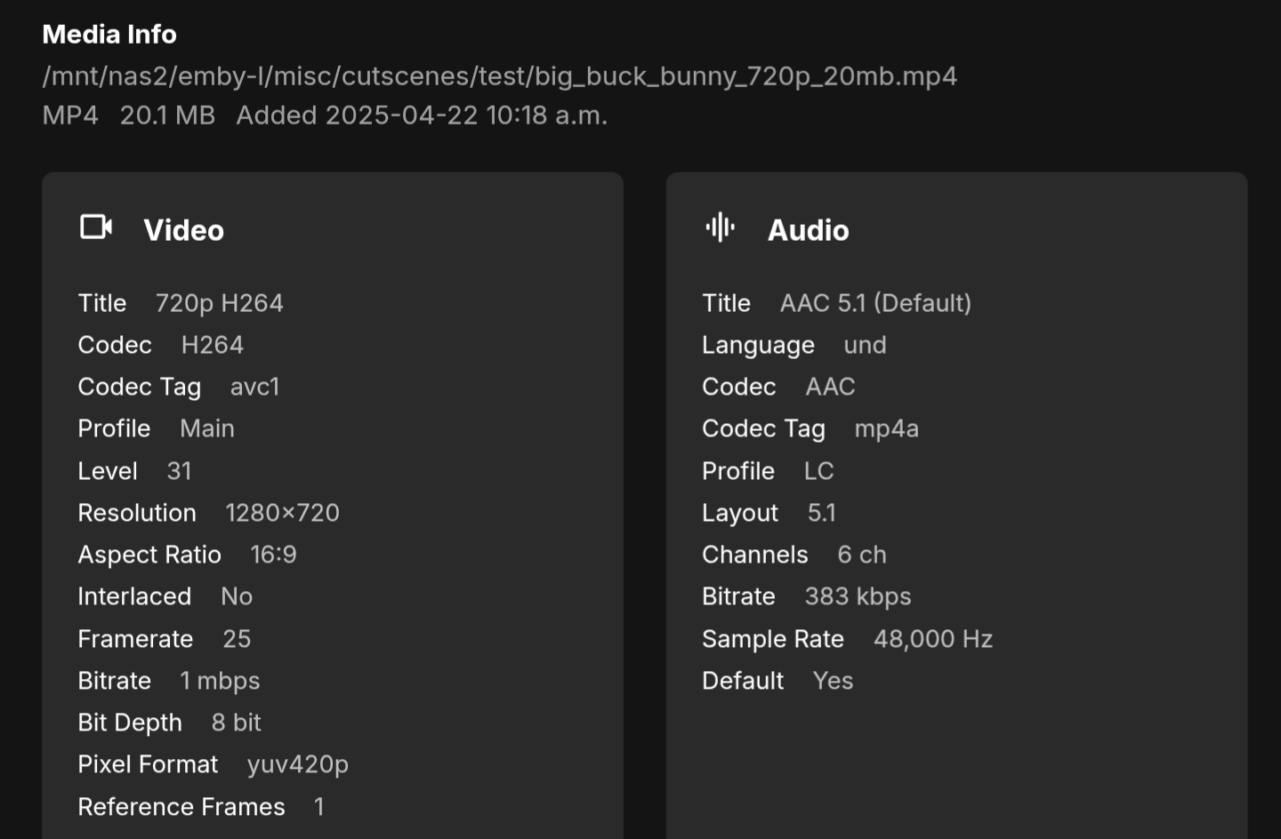Select the video title 720p H264

point(219,303)
